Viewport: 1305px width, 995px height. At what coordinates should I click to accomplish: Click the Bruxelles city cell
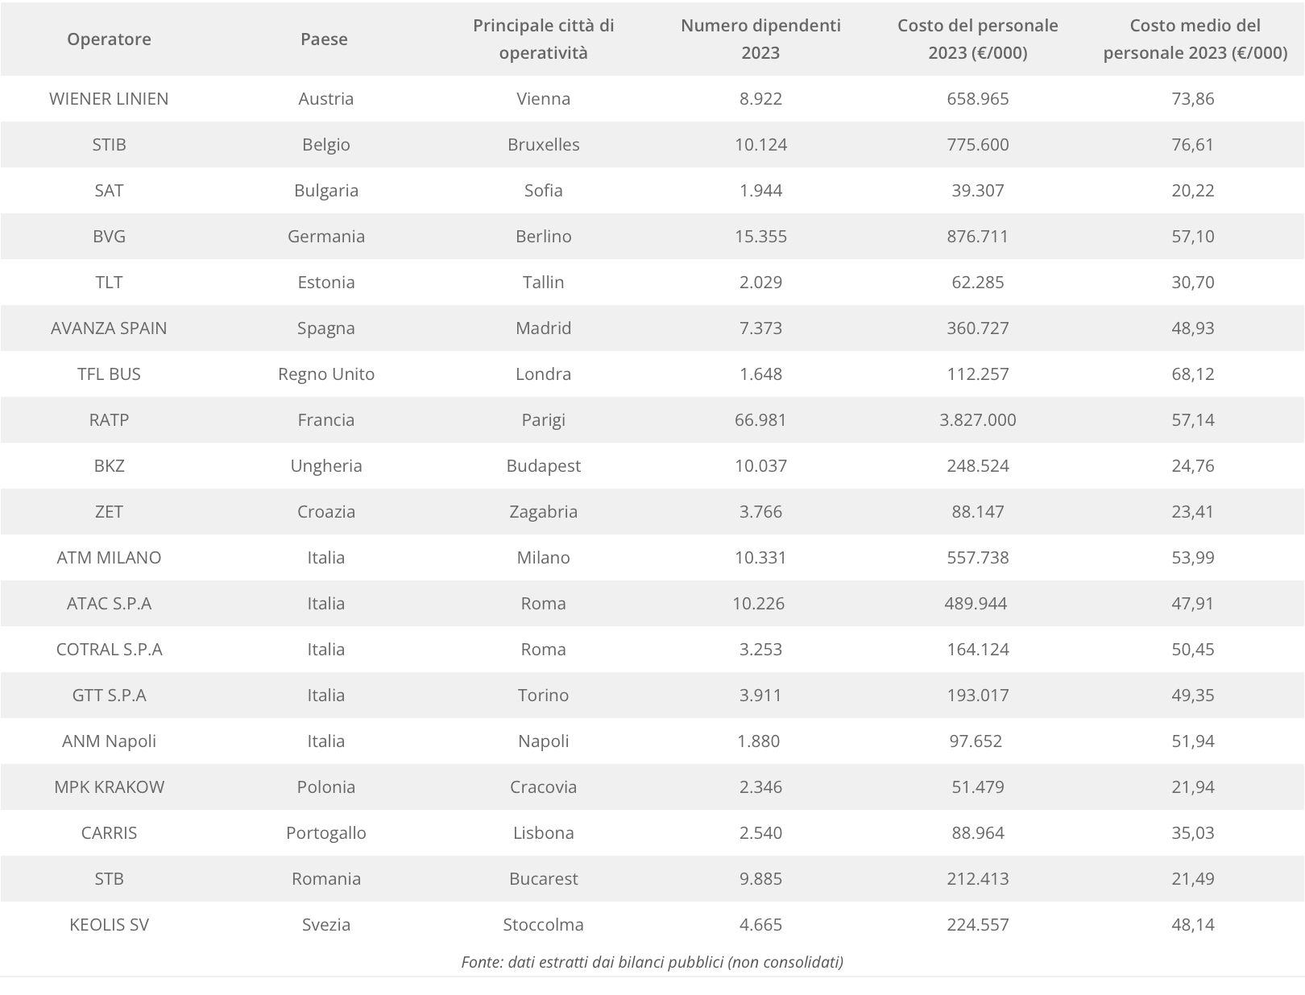pos(543,144)
